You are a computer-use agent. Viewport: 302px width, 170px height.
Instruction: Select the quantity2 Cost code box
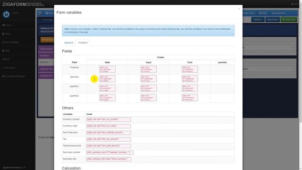tap(190, 98)
